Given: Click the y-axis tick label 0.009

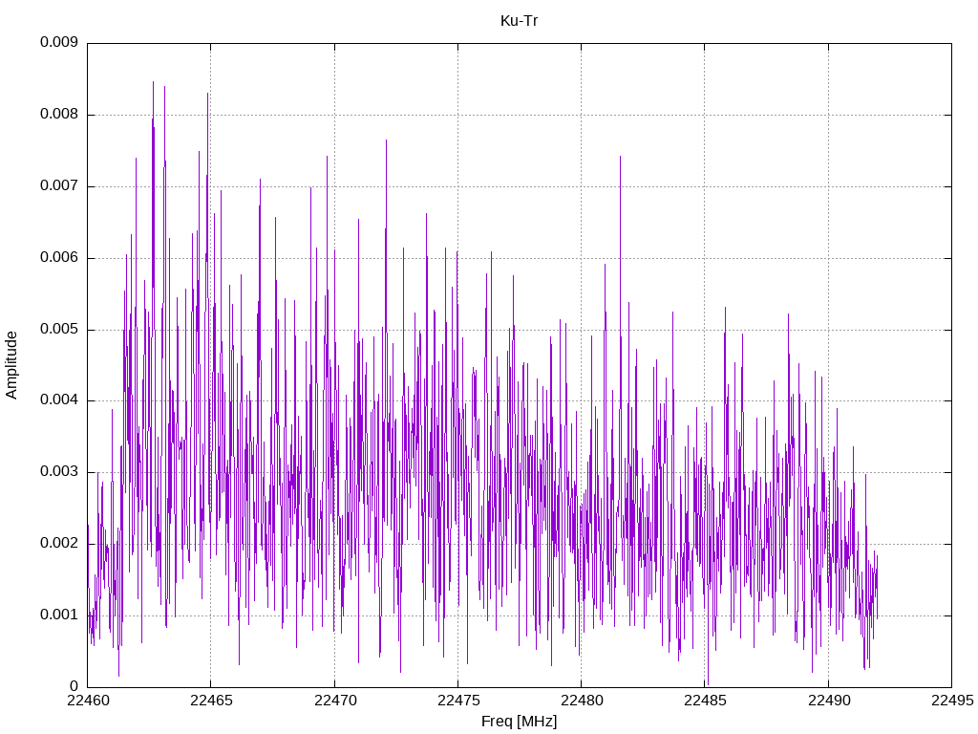Looking at the screenshot, I should click(x=59, y=42).
